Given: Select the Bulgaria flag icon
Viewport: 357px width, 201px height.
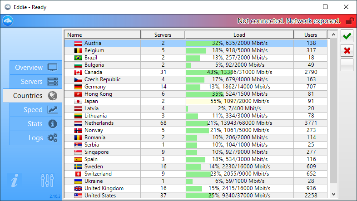Looking at the screenshot, I should 78,65.
